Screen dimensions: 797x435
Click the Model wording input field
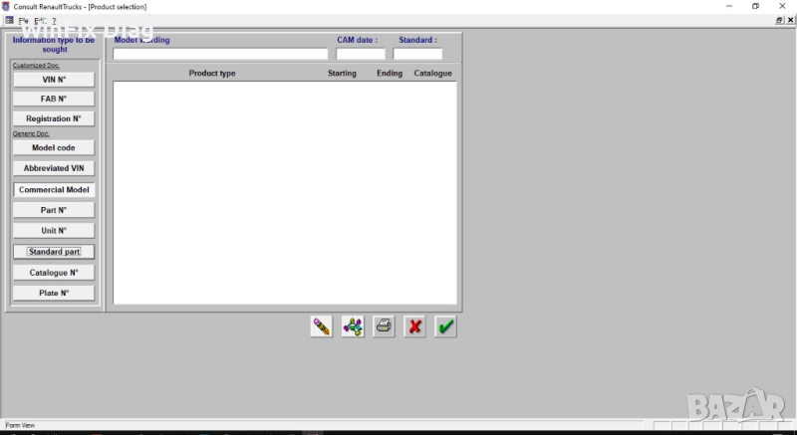point(220,55)
